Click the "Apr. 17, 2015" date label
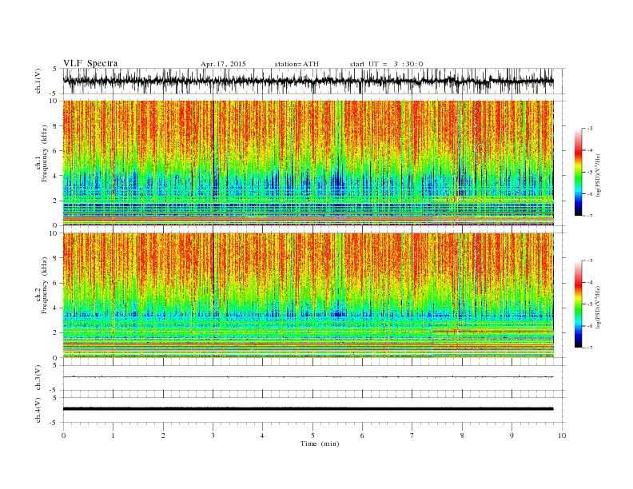The image size is (633, 489). click(x=223, y=64)
